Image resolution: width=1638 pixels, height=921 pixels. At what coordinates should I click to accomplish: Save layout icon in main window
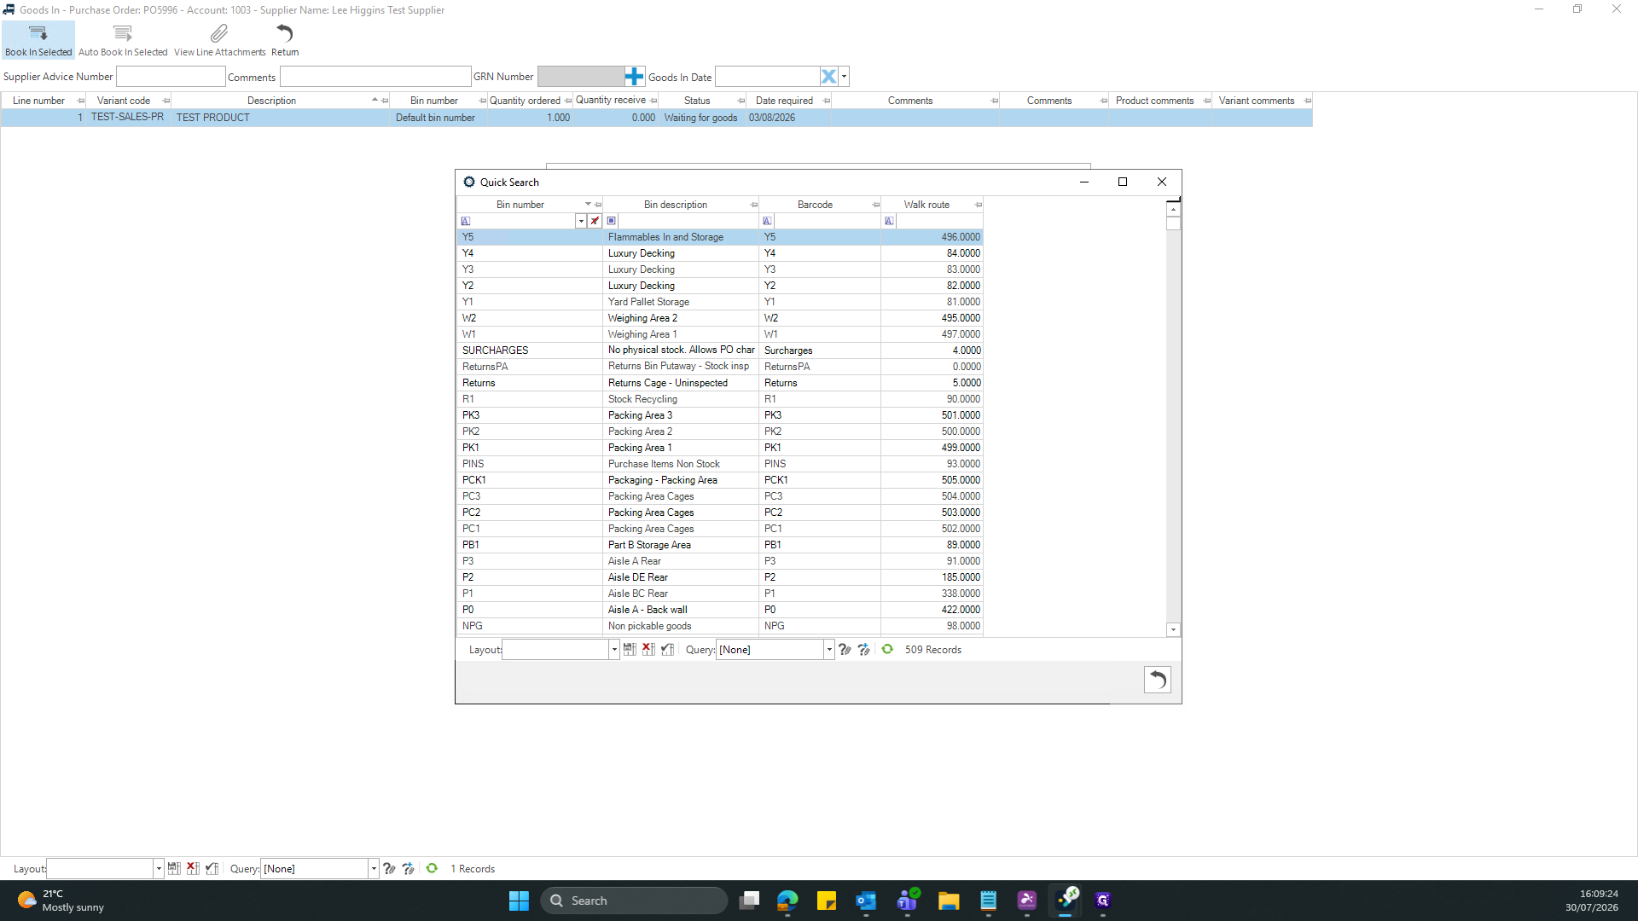174,869
